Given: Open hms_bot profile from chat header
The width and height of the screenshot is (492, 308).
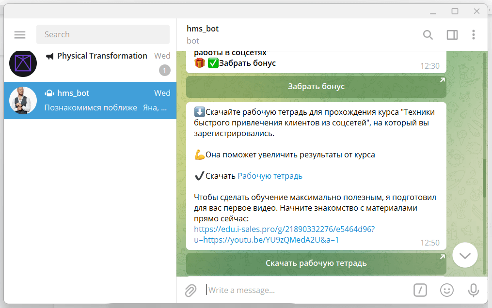Looking at the screenshot, I should [203, 29].
